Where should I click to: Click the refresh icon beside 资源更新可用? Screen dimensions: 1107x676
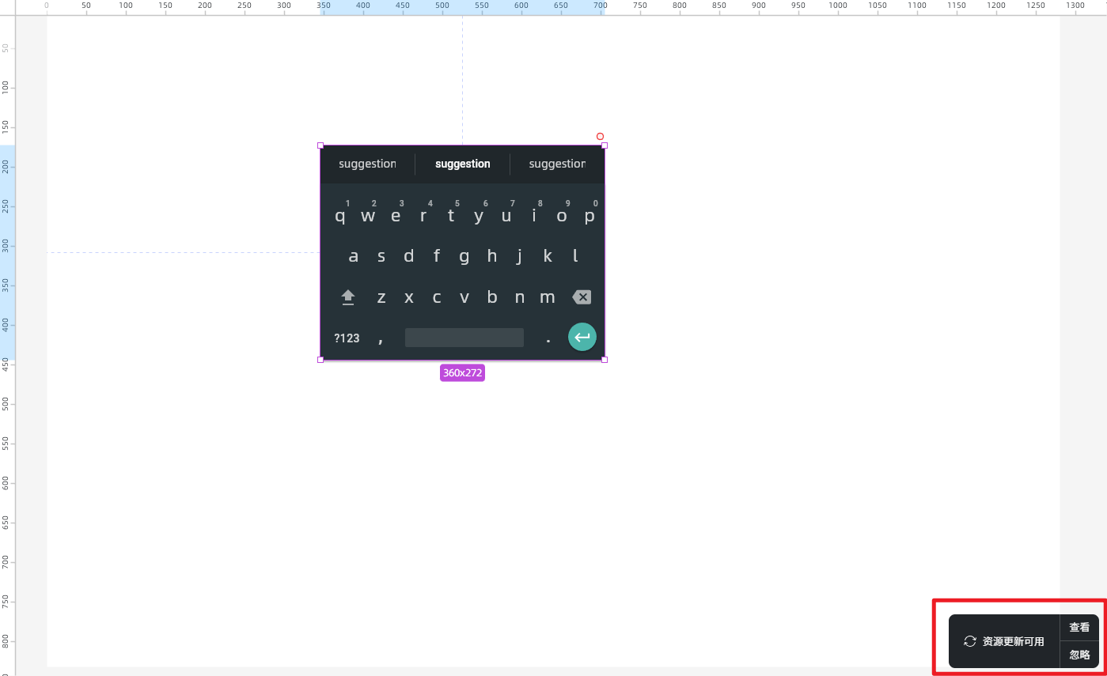969,641
